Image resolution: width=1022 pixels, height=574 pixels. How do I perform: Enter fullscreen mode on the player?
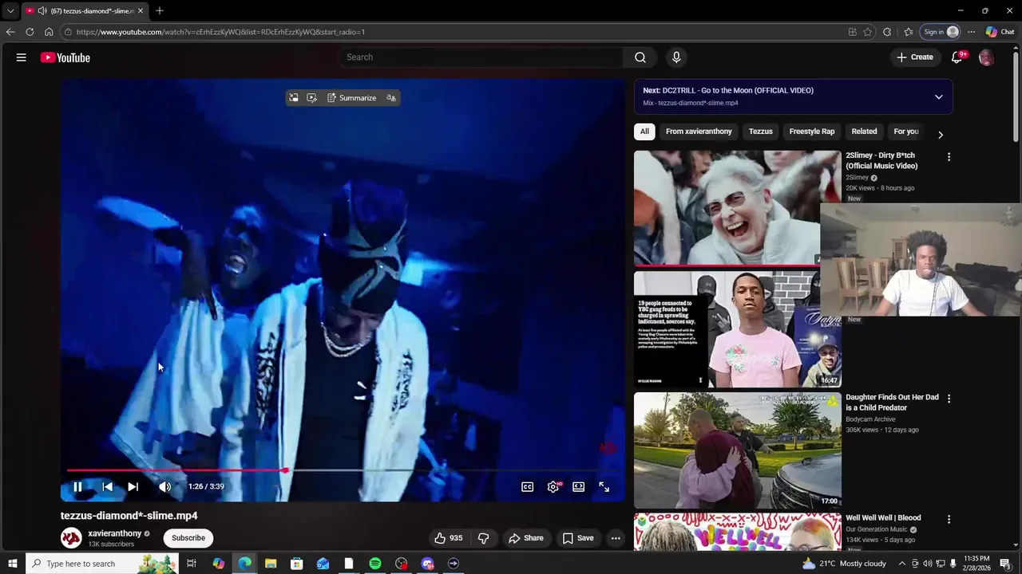(x=604, y=486)
